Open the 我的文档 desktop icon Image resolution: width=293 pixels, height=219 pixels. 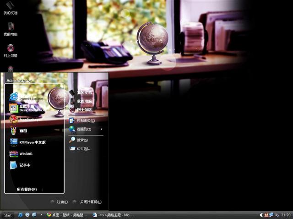pos(11,8)
